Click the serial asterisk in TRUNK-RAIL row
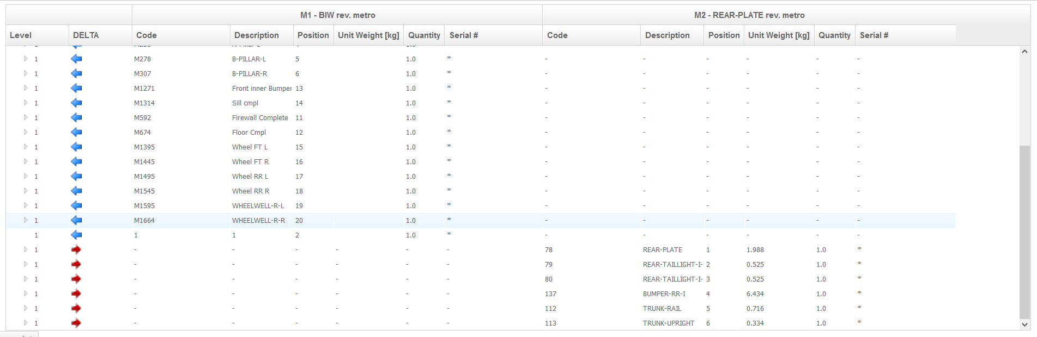Image resolution: width=1037 pixels, height=337 pixels. click(x=859, y=308)
